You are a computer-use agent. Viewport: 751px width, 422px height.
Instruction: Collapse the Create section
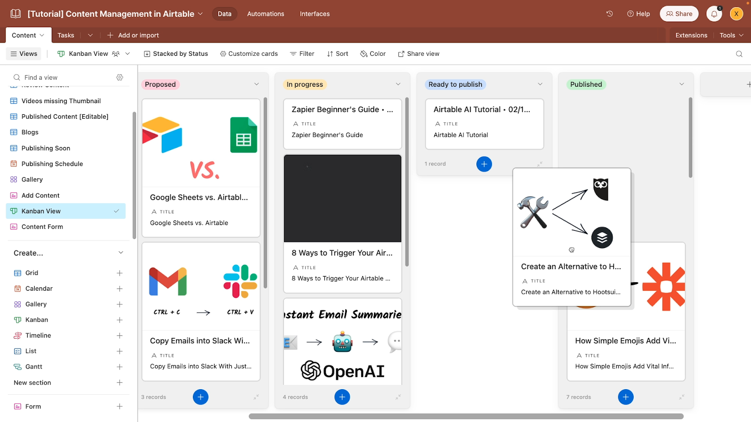pos(121,253)
